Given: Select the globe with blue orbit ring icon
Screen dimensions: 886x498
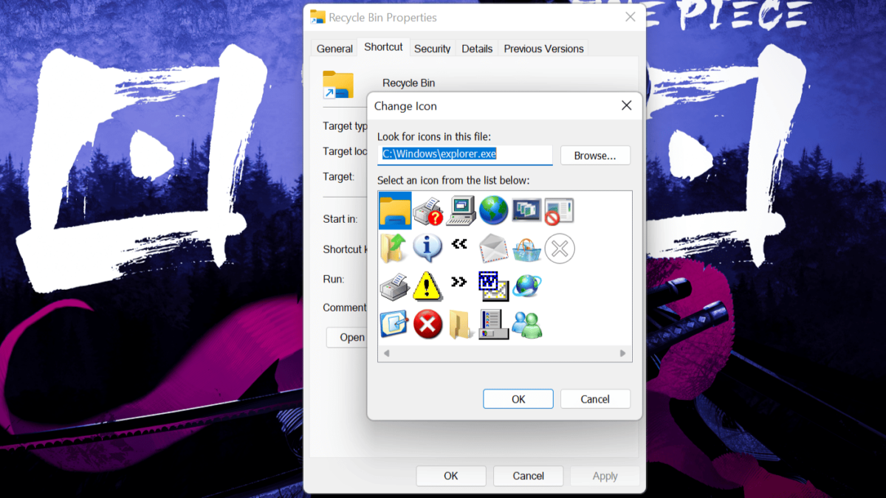Looking at the screenshot, I should point(526,285).
